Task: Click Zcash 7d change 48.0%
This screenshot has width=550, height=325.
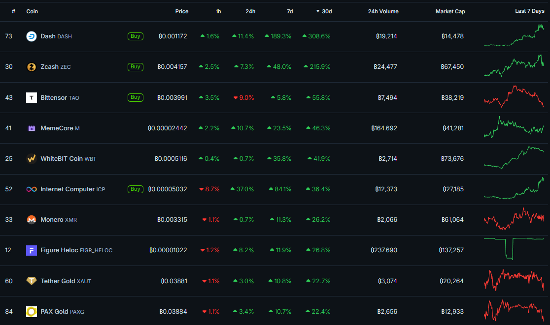Action: coord(279,67)
